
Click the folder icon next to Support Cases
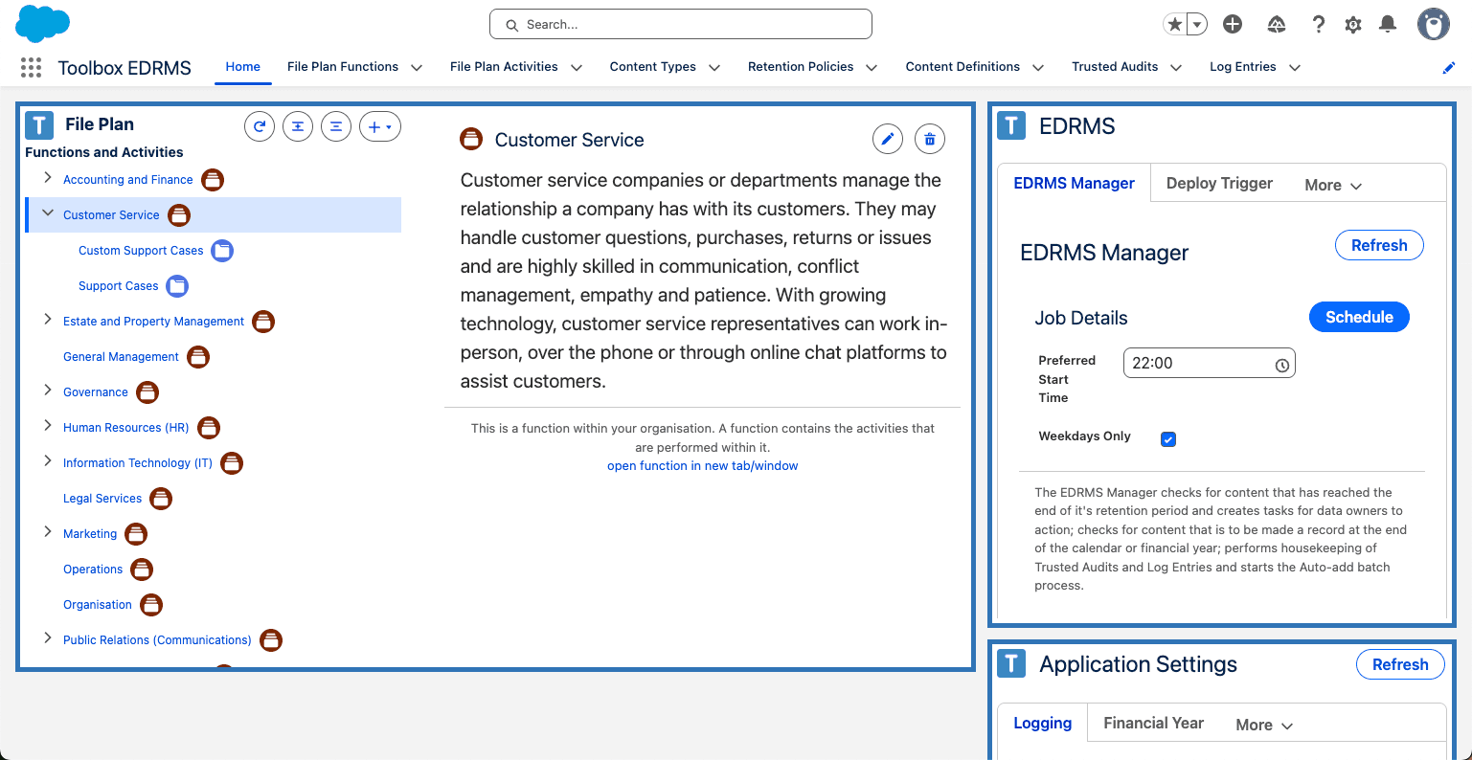pyautogui.click(x=177, y=286)
